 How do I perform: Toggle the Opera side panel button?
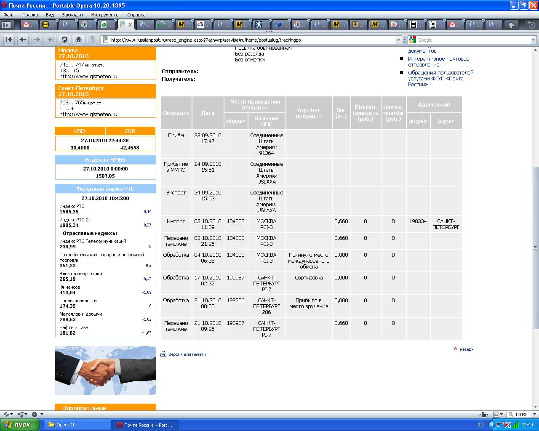tap(6, 25)
